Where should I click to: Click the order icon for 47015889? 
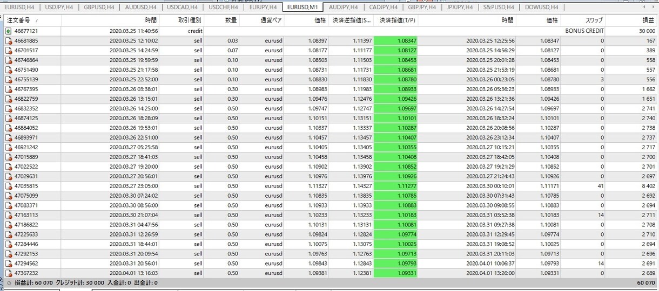[x=8, y=157]
